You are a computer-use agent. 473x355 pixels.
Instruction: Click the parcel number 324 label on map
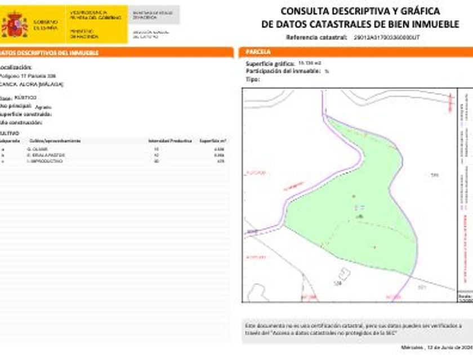click(338, 283)
